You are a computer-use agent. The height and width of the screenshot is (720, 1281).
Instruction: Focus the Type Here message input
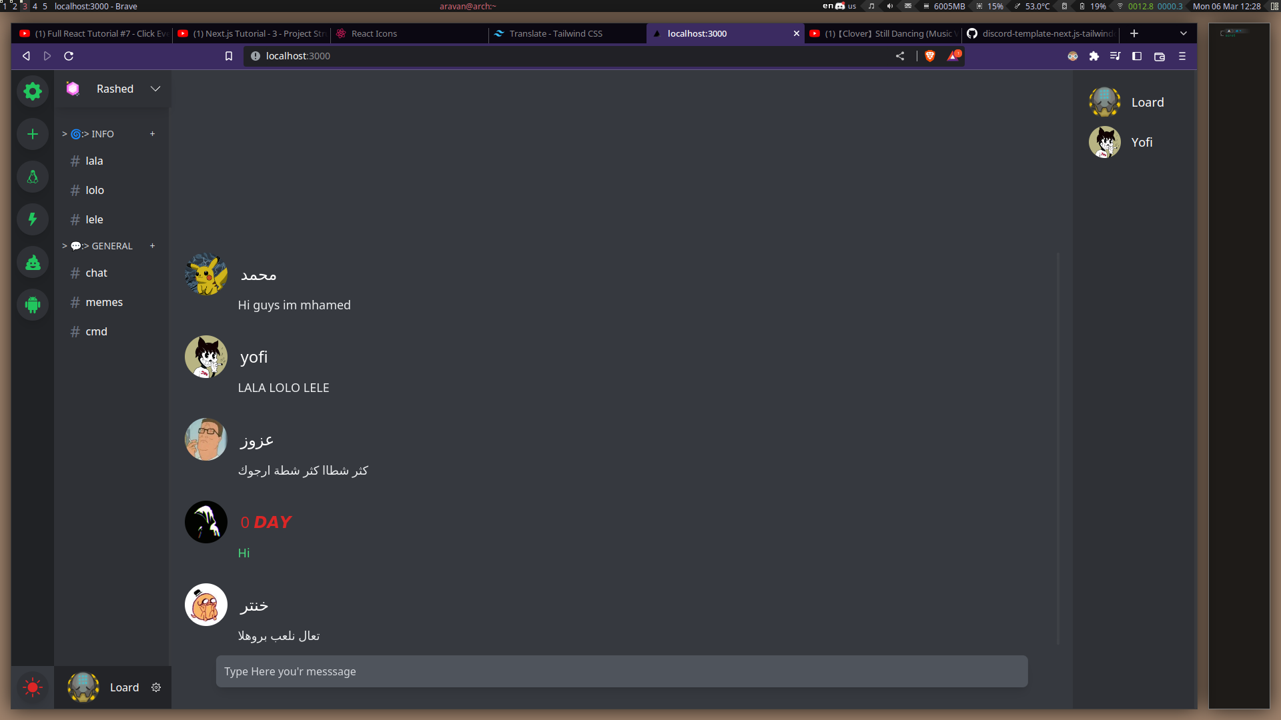click(622, 671)
